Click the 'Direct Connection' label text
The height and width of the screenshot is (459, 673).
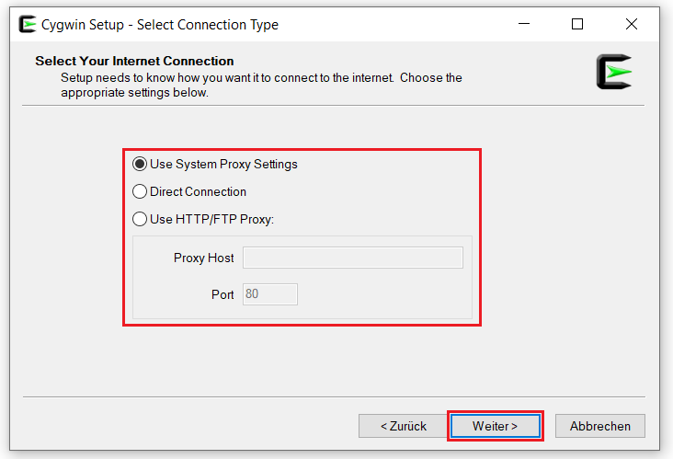pyautogui.click(x=198, y=192)
